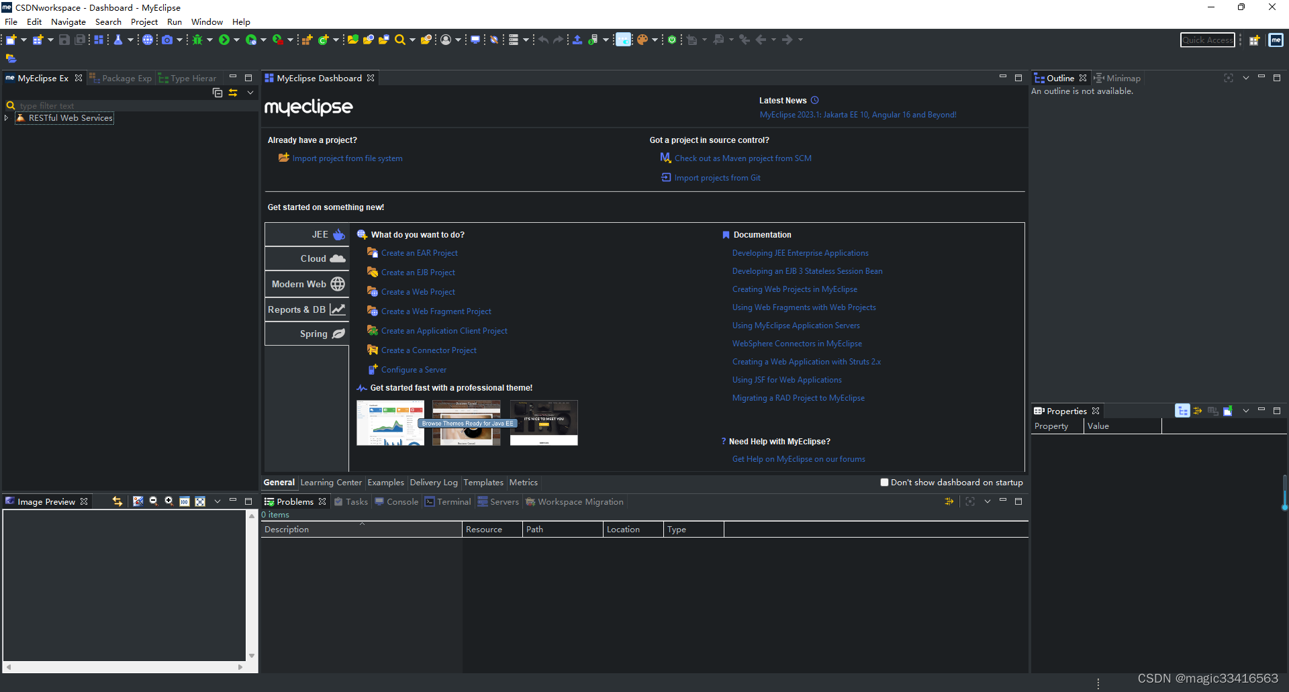Select the Modern Web category button

tap(307, 284)
